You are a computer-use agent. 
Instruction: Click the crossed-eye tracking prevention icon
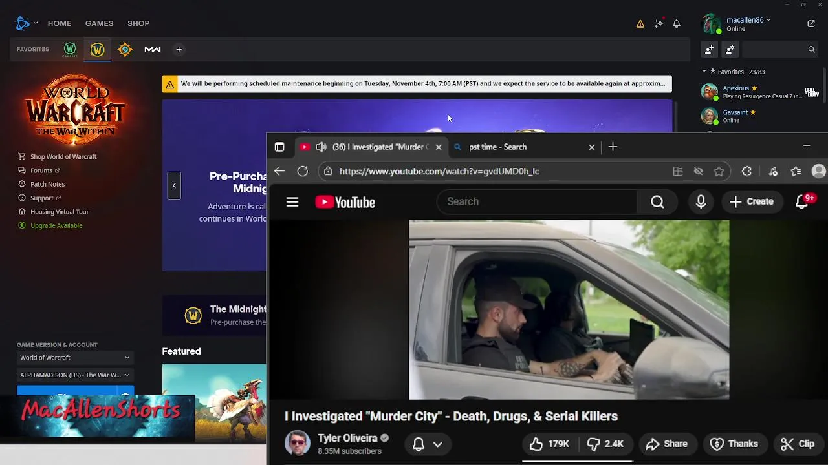click(x=698, y=171)
